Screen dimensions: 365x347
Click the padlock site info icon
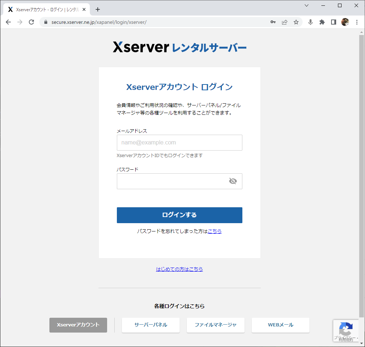(x=46, y=22)
